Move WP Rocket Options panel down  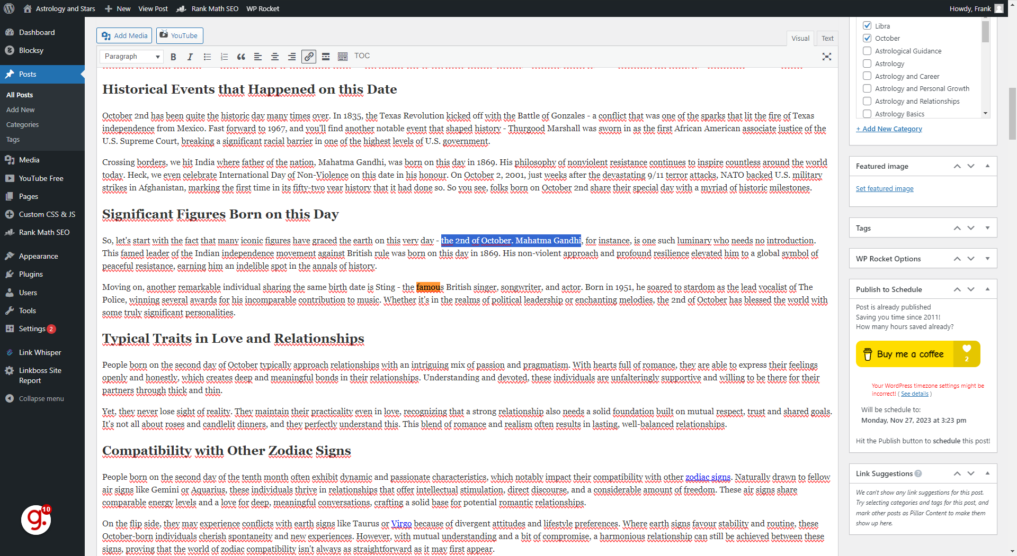point(971,259)
